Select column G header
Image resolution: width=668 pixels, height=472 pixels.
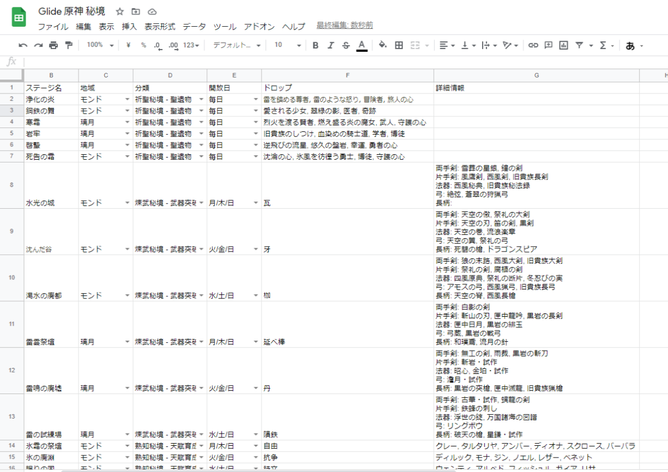[x=536, y=75]
